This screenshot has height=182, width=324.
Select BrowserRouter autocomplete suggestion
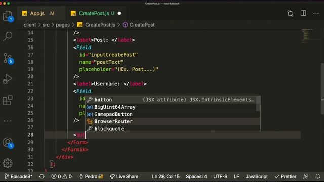(x=173, y=121)
